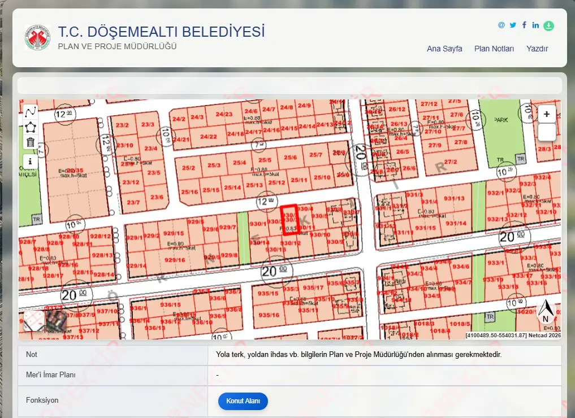Screen dimensions: 575x418
Task: Click the Netcad 2026 coordinates attribution
Action: click(x=513, y=335)
